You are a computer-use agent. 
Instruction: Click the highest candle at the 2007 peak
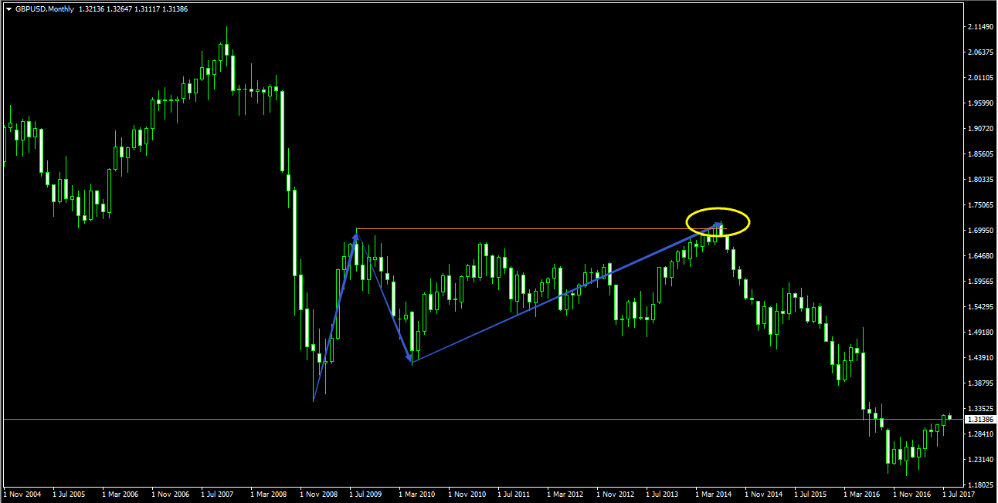click(x=226, y=49)
